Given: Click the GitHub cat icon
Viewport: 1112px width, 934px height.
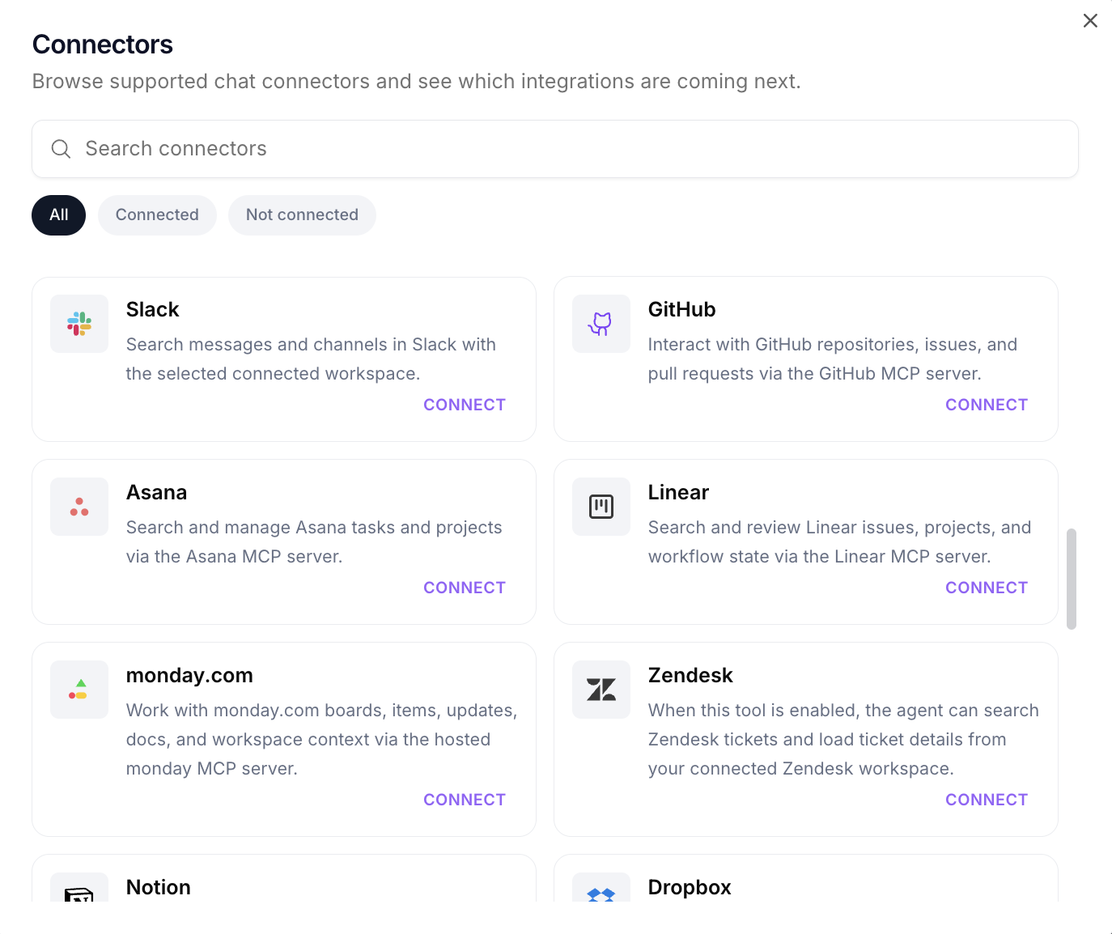Looking at the screenshot, I should (601, 324).
